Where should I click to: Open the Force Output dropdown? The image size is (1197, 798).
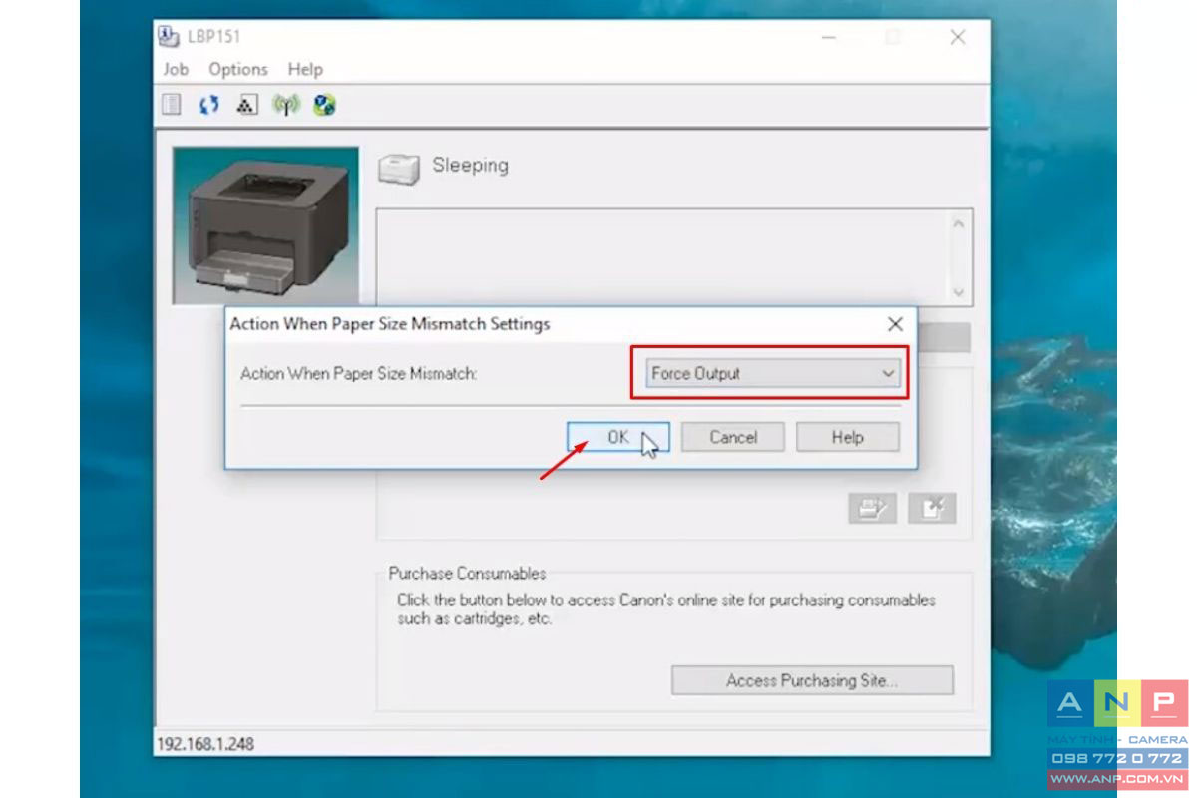click(772, 374)
